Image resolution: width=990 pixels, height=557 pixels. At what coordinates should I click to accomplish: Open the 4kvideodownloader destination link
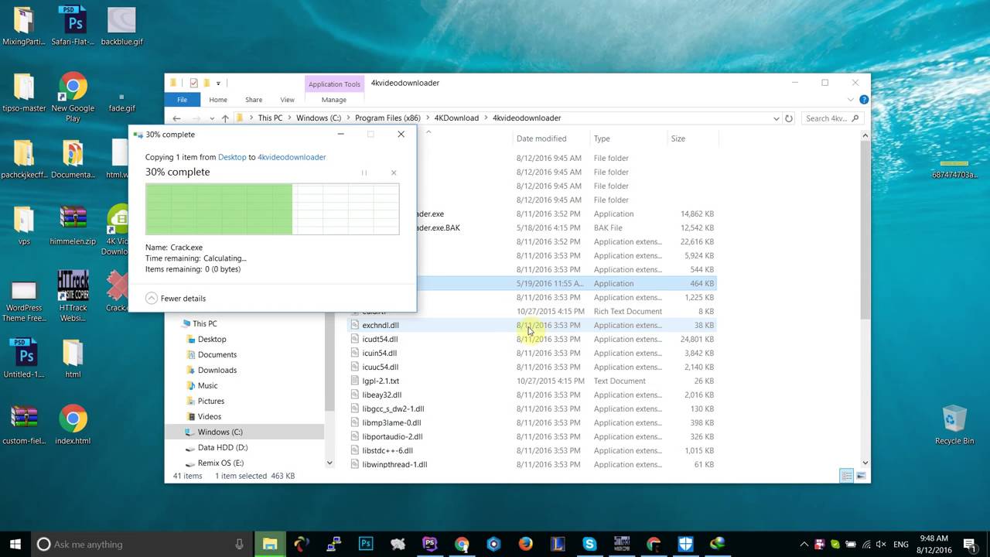[292, 157]
